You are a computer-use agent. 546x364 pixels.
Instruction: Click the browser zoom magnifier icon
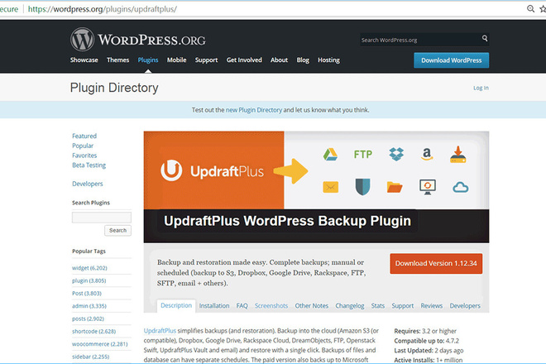[530, 9]
